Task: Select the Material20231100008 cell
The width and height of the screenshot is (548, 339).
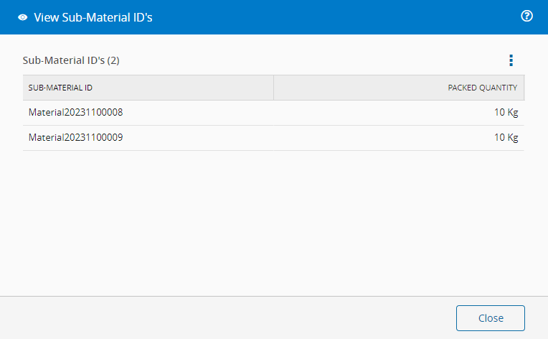Action: coord(75,113)
